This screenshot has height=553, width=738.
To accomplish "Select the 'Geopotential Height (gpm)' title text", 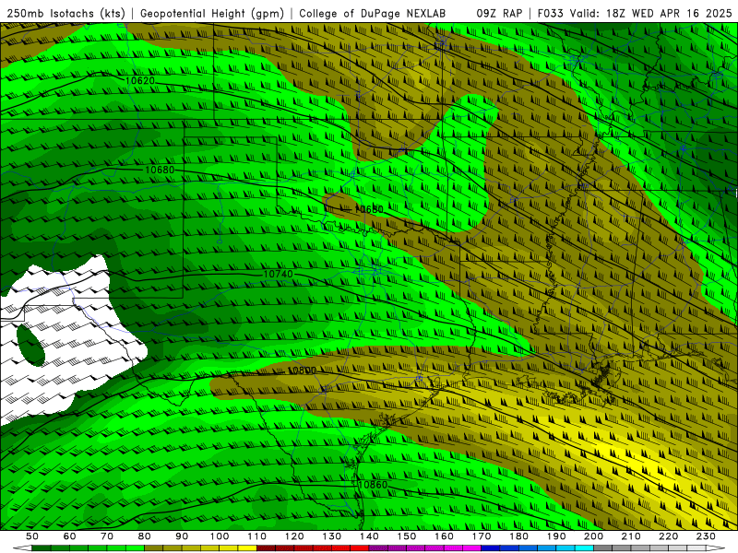I will [212, 13].
